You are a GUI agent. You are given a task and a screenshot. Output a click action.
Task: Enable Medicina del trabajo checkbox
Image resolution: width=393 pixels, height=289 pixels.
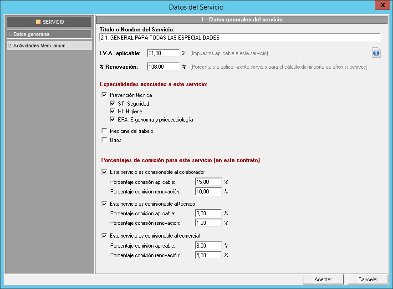point(104,131)
